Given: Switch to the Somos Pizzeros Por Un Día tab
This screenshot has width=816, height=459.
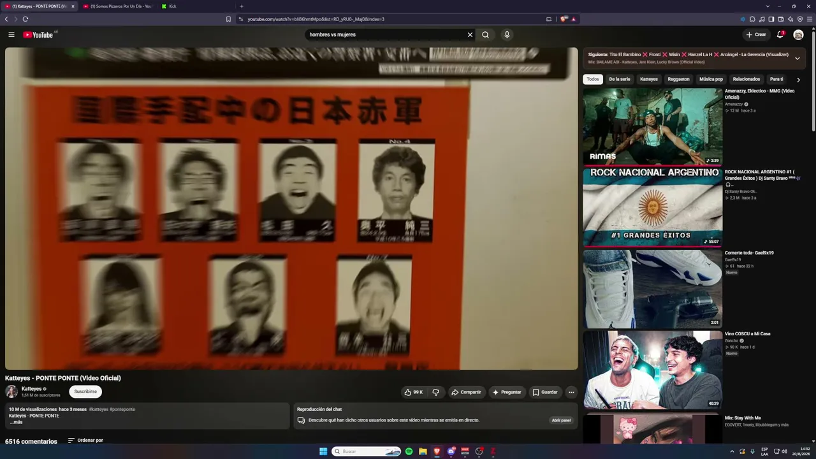Looking at the screenshot, I should (x=118, y=6).
